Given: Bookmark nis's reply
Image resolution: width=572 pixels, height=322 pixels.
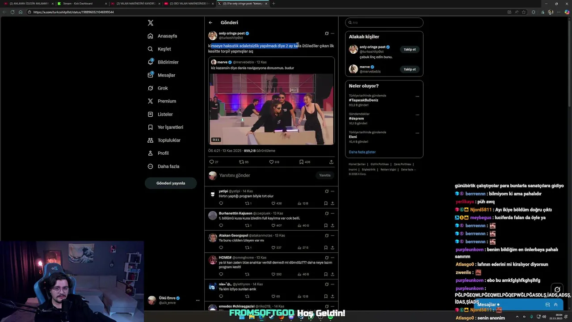Looking at the screenshot, I should tap(326, 296).
